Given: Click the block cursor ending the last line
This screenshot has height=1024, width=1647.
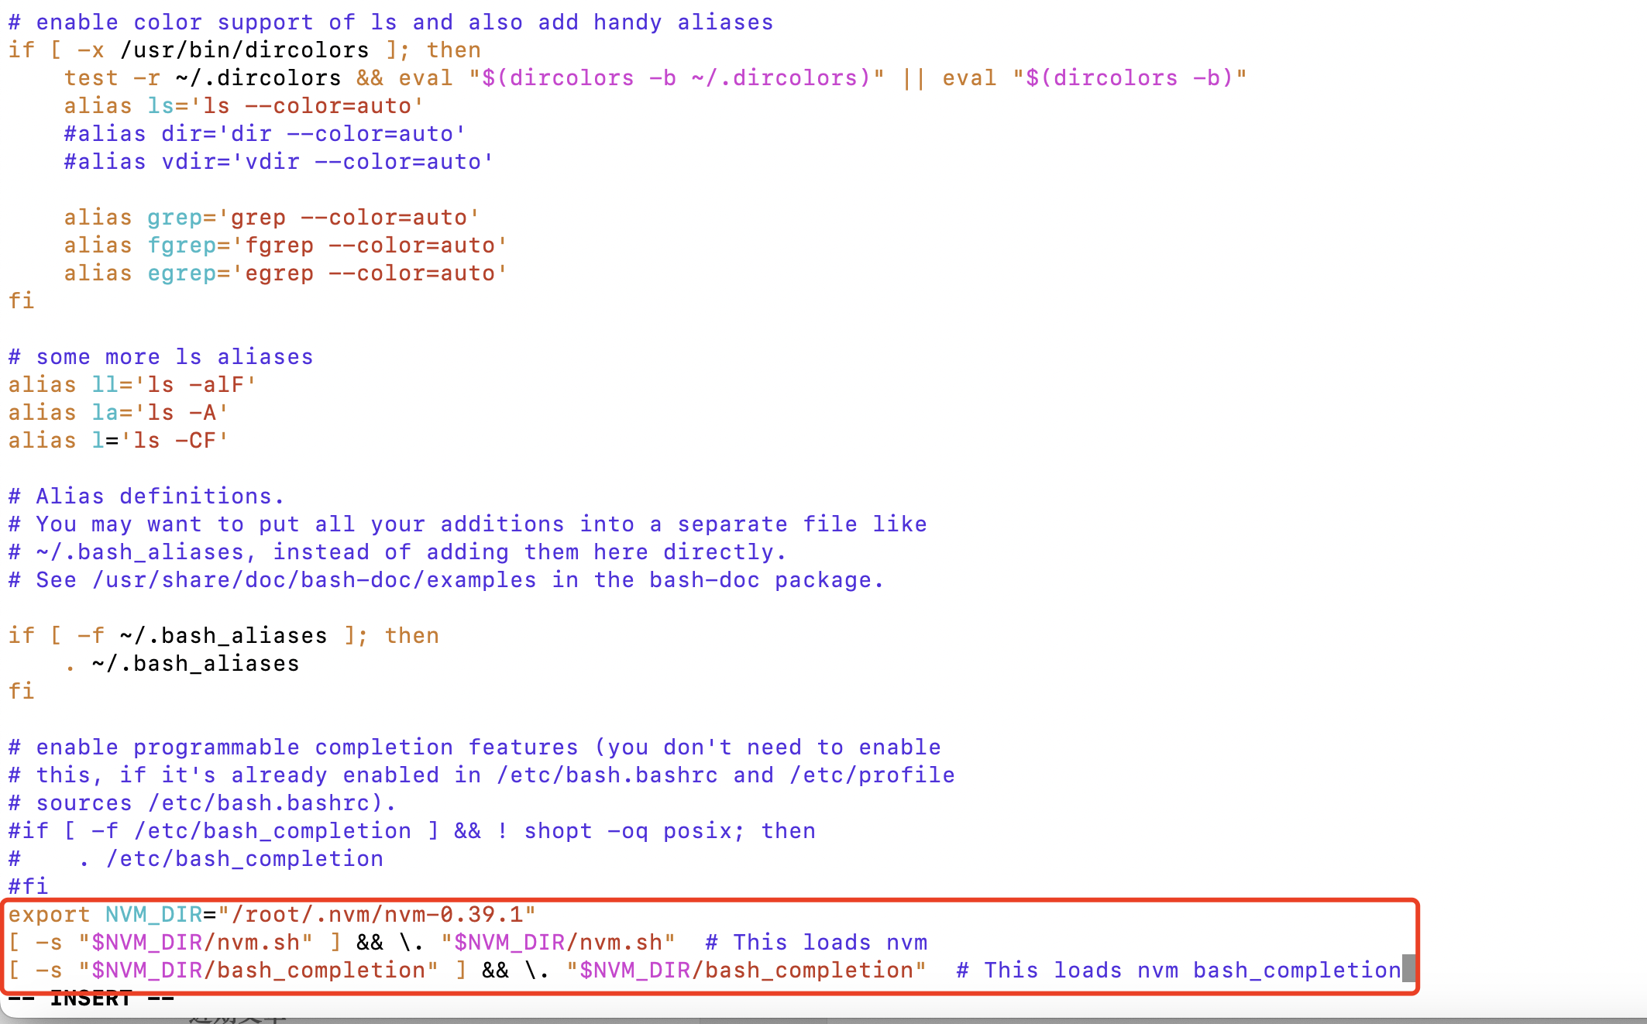Looking at the screenshot, I should pyautogui.click(x=1408, y=969).
